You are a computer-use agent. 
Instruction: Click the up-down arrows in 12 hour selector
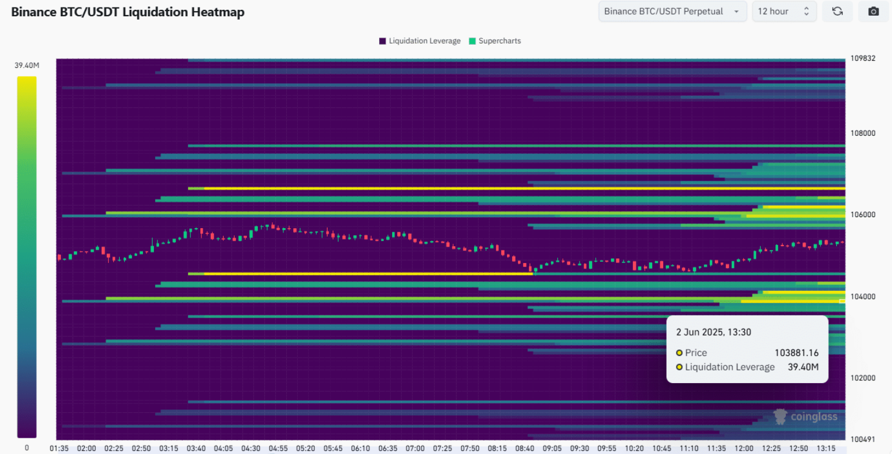pyautogui.click(x=806, y=11)
